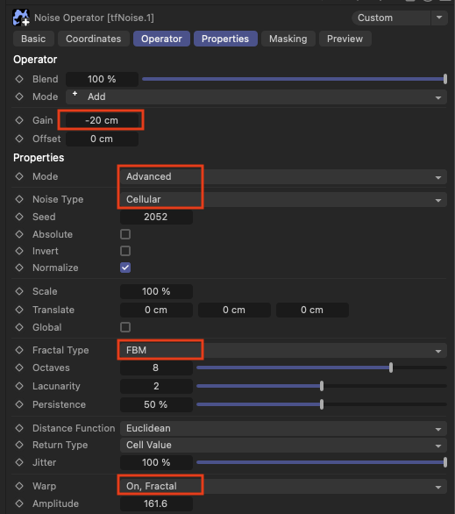
Task: Toggle keyframe diamond beside Persistence
Action: [x=19, y=404]
